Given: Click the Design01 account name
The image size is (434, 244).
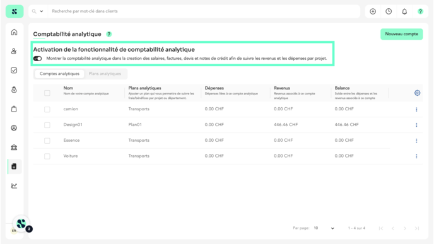Looking at the screenshot, I should point(73,124).
